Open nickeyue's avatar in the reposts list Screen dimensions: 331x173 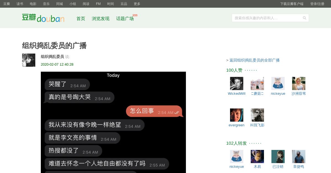[x=237, y=157]
